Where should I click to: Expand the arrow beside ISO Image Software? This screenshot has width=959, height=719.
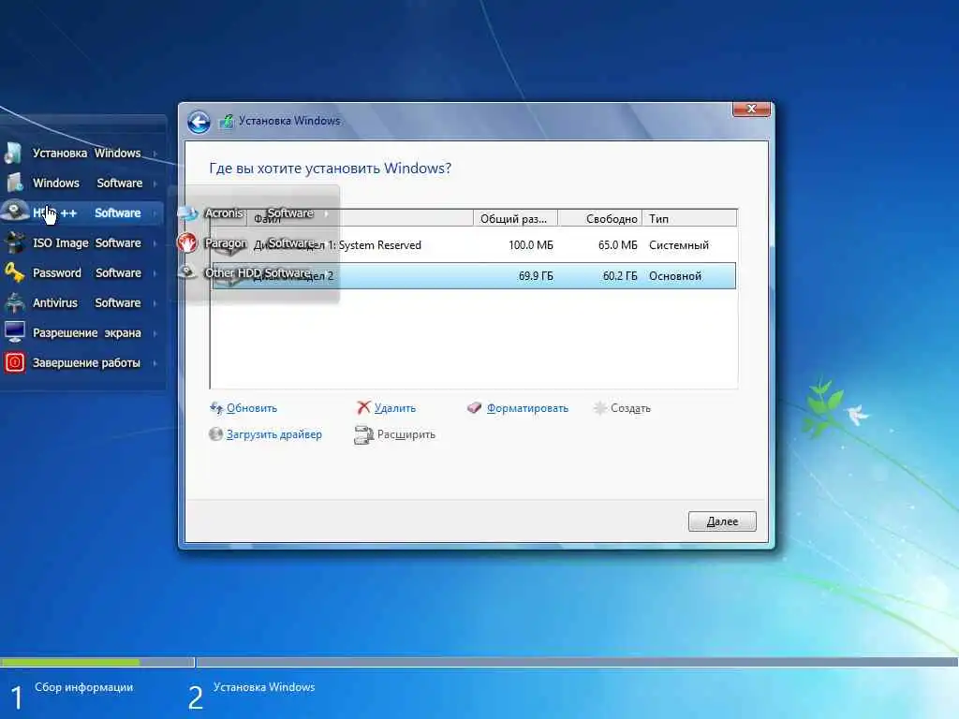tap(155, 243)
